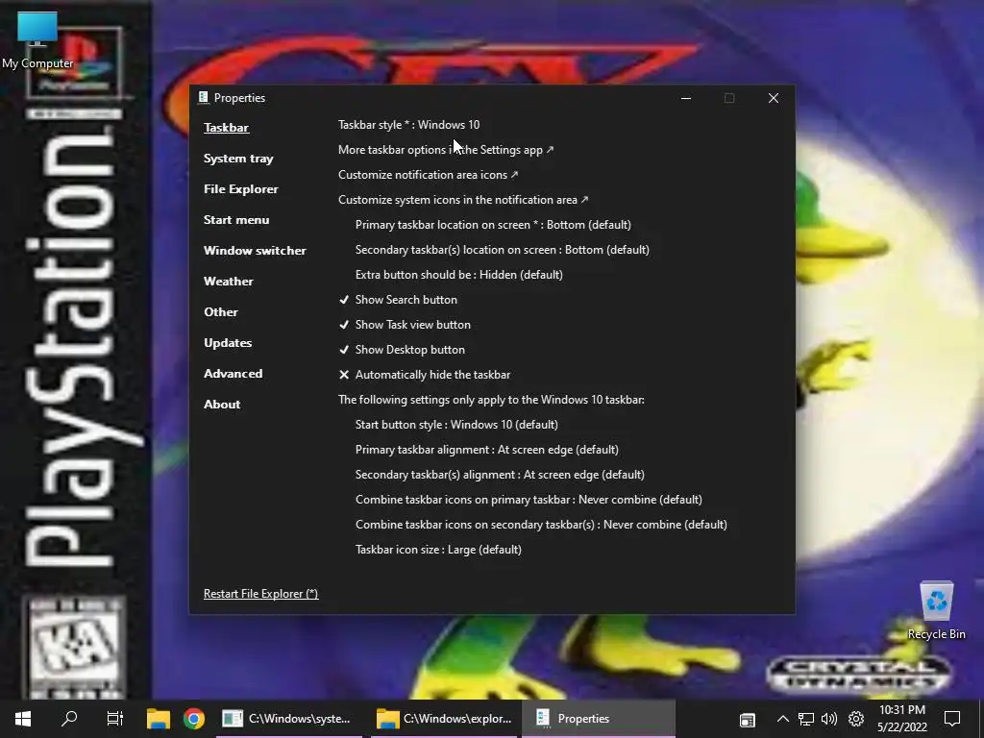Change Primary taskbar location on screen
Viewport: 984px width, 738px height.
tap(493, 225)
